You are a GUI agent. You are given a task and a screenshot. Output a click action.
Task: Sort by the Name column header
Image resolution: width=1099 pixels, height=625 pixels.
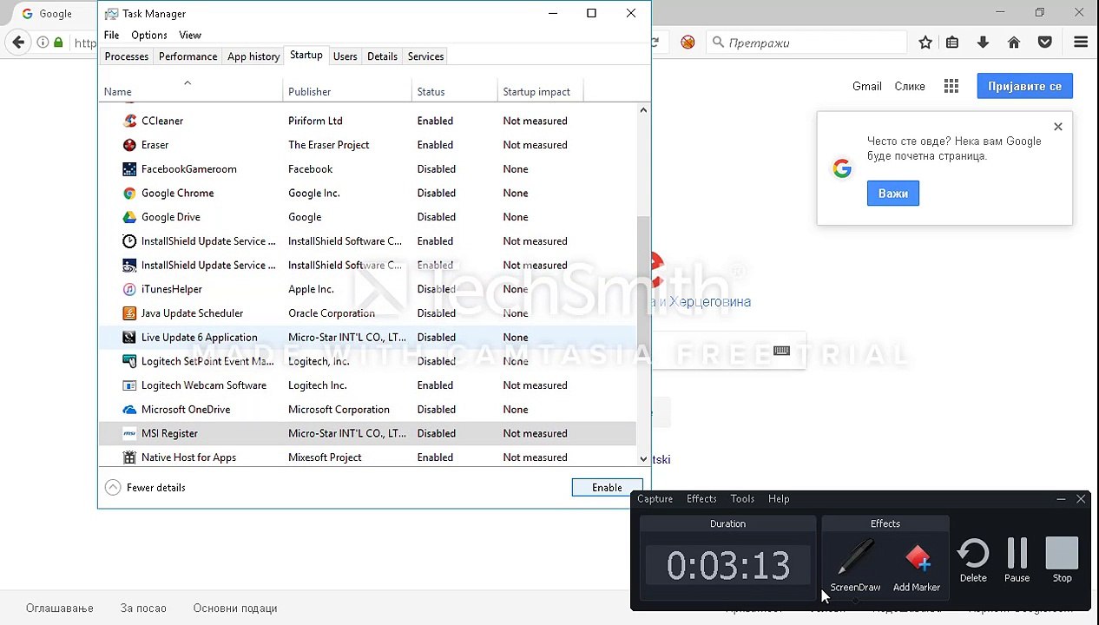click(190, 91)
